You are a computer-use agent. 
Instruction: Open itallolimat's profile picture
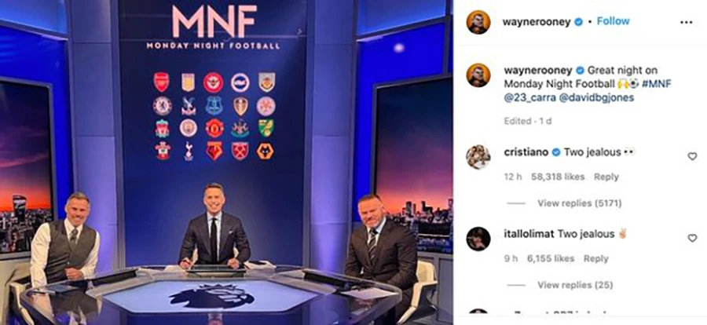(x=478, y=239)
